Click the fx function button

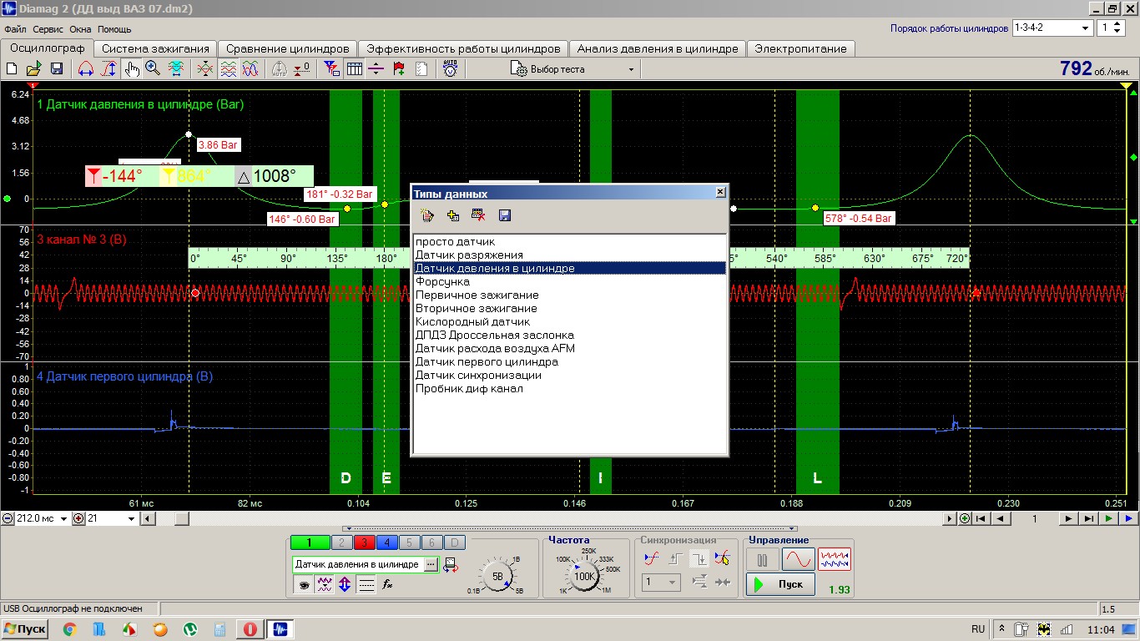pyautogui.click(x=387, y=585)
